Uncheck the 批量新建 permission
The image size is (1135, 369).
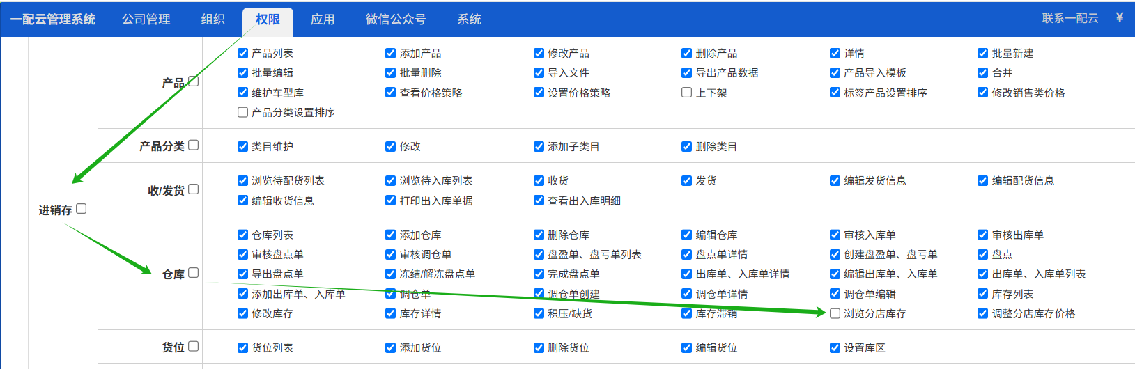coord(982,54)
